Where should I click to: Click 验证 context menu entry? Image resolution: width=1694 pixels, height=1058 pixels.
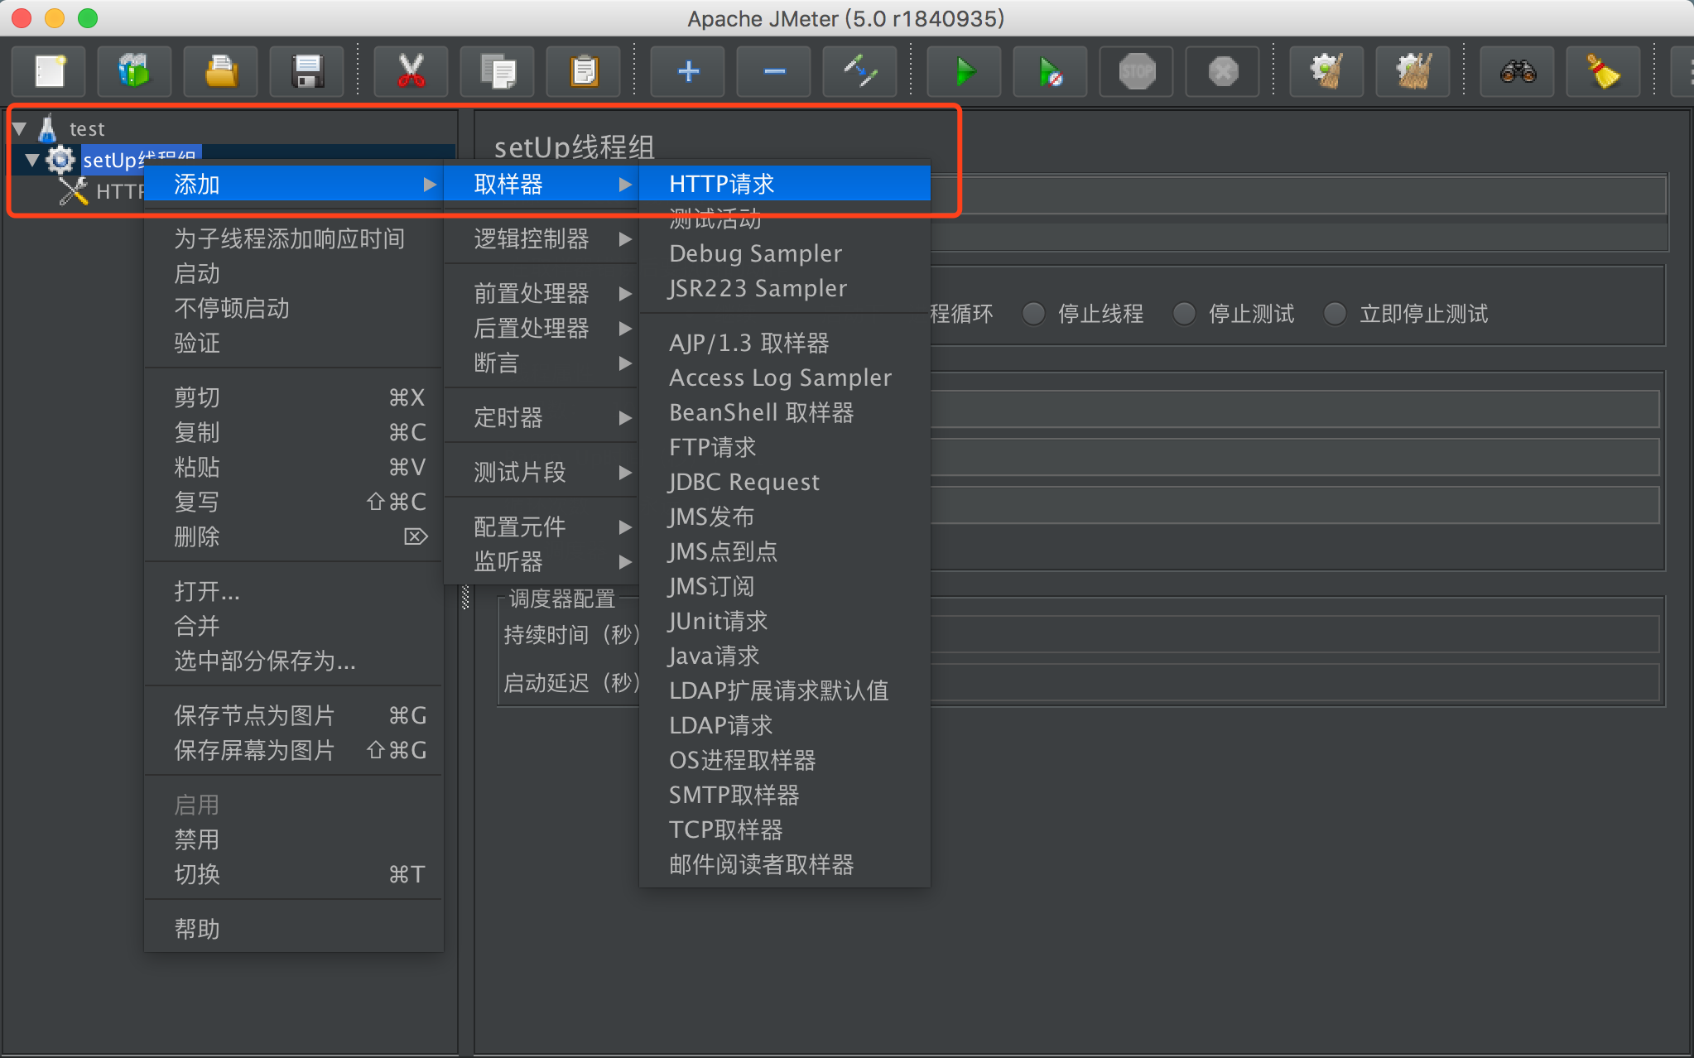[x=294, y=344]
